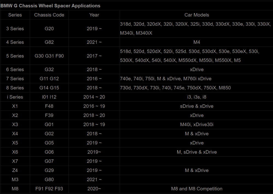Click the 'sDrive & xDrive' models cell
This screenshot has width=273, height=194.
pos(197,106)
